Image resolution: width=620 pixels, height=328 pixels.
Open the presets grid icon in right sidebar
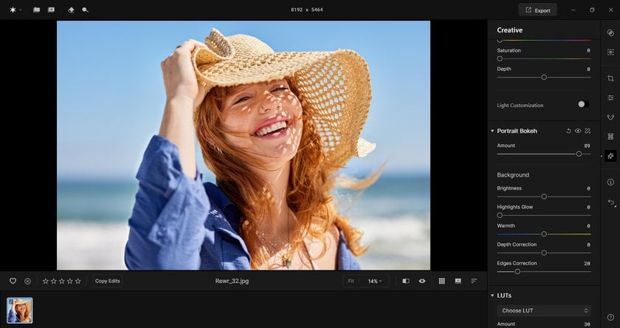pos(610,137)
